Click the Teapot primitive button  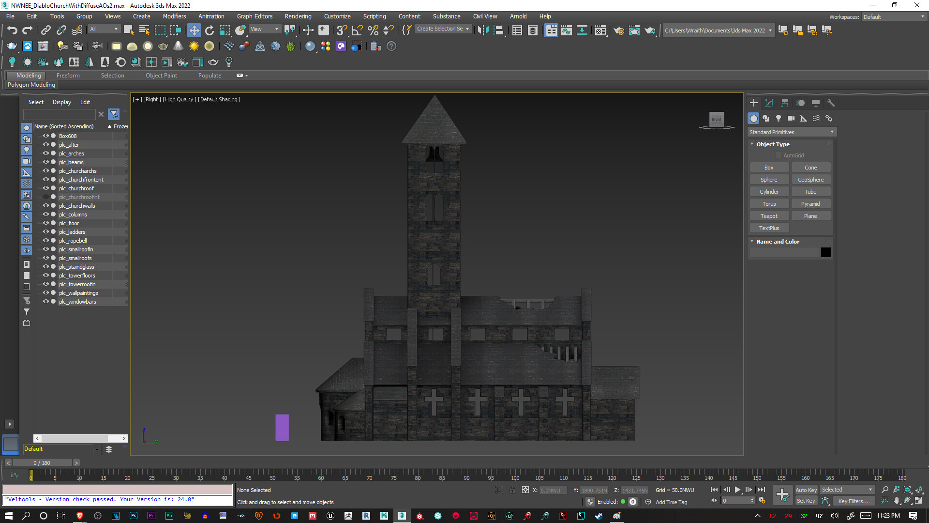tap(769, 216)
